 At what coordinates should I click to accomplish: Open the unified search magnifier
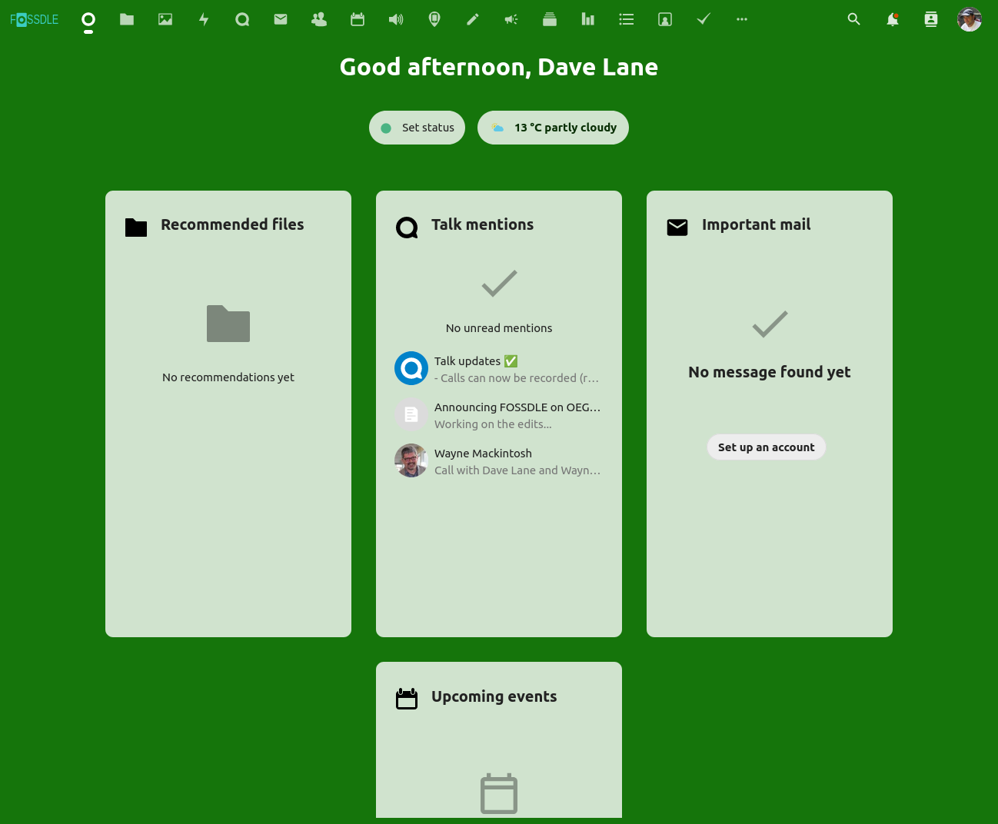pos(853,19)
